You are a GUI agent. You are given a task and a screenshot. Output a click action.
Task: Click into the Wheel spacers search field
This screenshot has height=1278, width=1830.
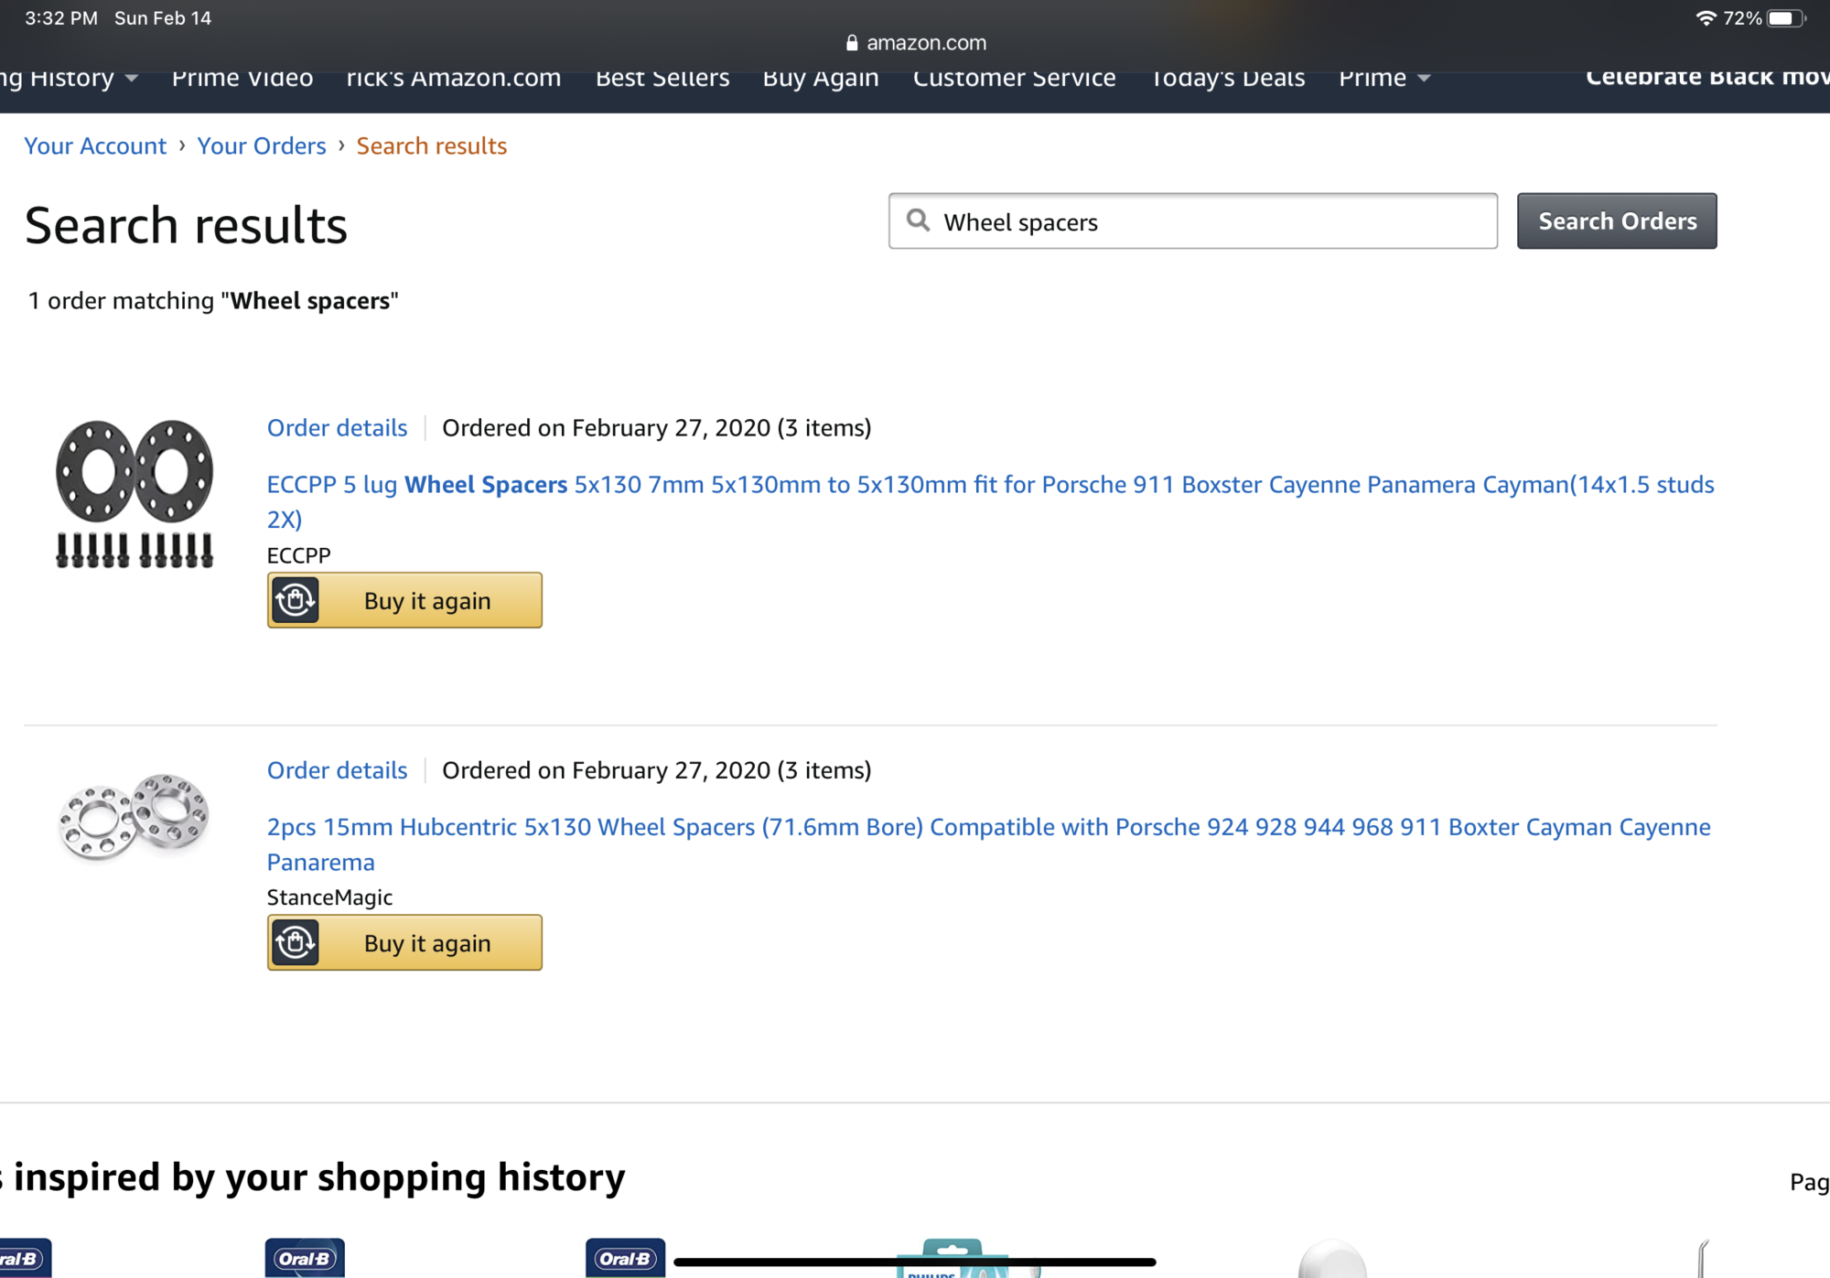coord(1208,221)
